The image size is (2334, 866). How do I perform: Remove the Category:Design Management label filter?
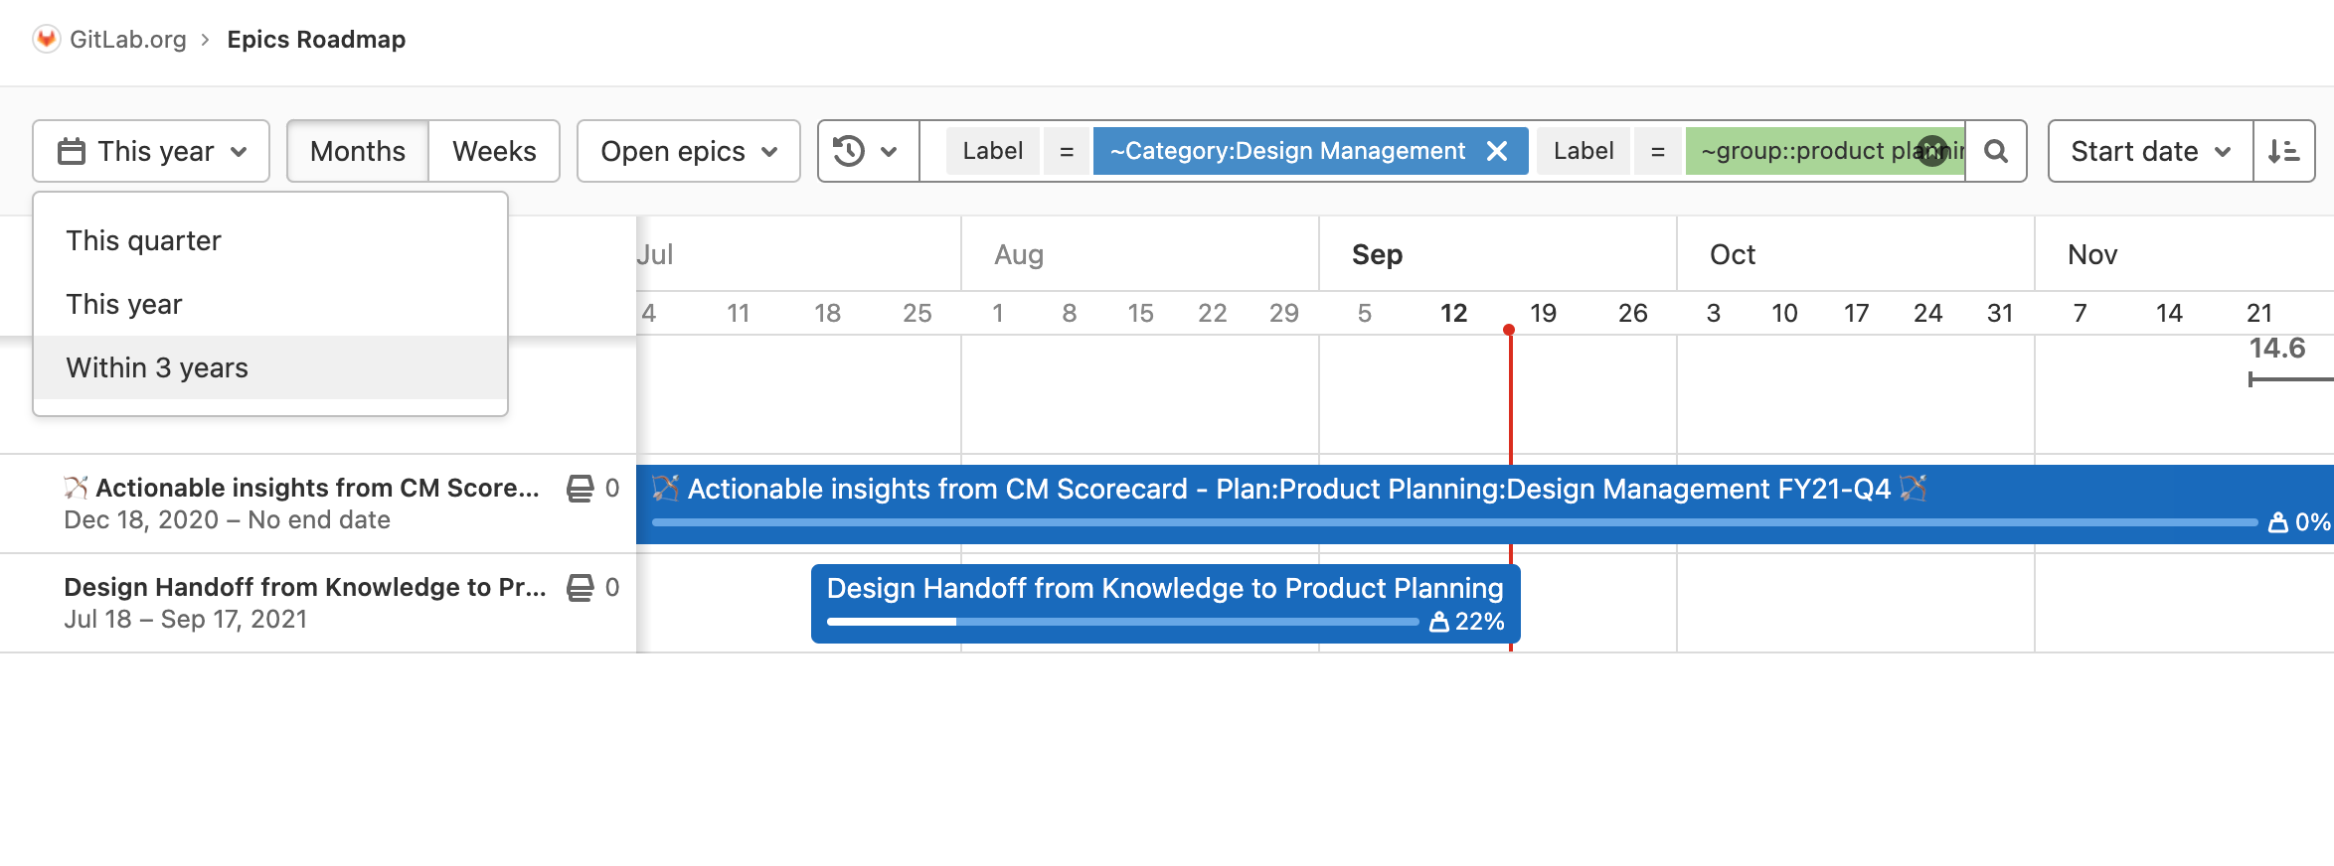tap(1499, 151)
